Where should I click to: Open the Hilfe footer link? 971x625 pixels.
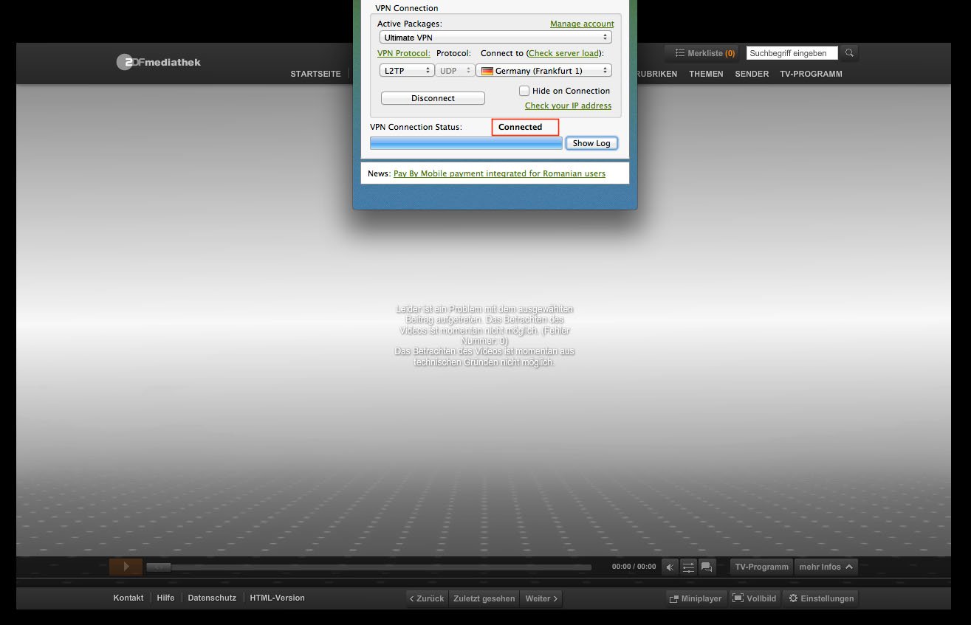(x=165, y=598)
